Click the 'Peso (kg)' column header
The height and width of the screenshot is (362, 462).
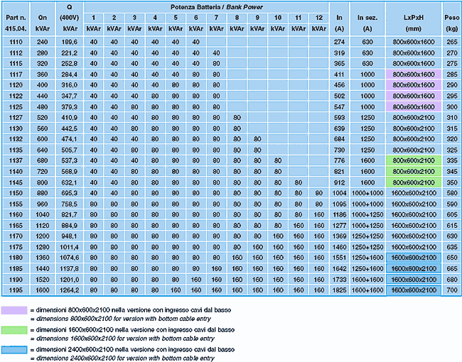click(x=451, y=22)
